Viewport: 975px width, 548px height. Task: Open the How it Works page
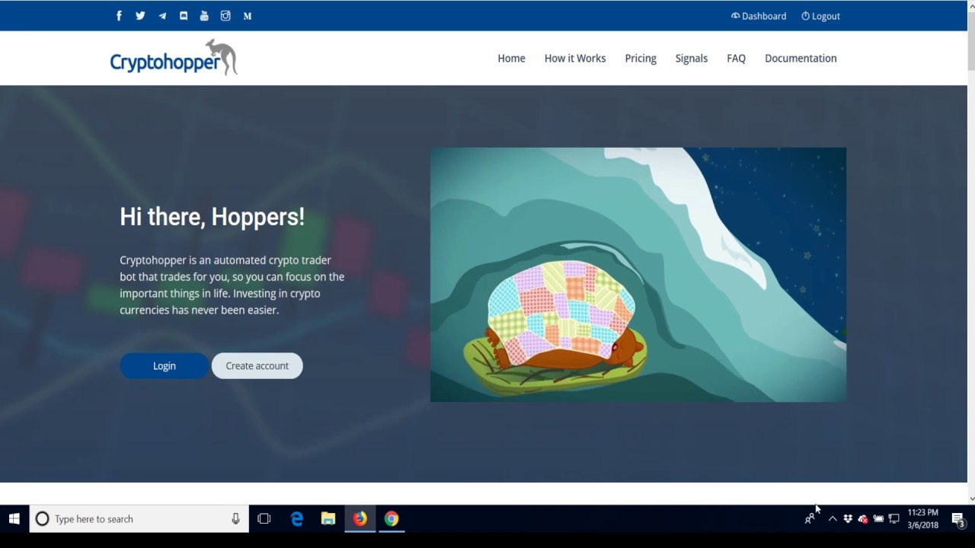[x=575, y=58]
